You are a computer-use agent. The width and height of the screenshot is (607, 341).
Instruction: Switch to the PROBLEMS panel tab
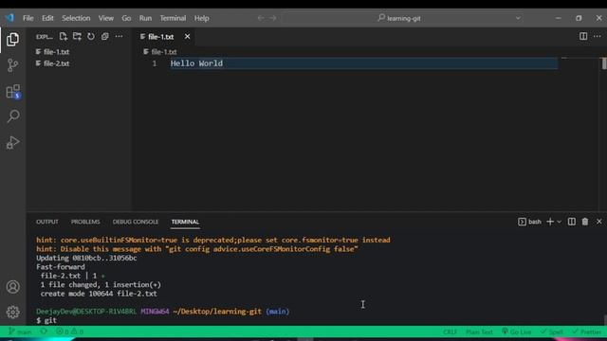(x=85, y=222)
